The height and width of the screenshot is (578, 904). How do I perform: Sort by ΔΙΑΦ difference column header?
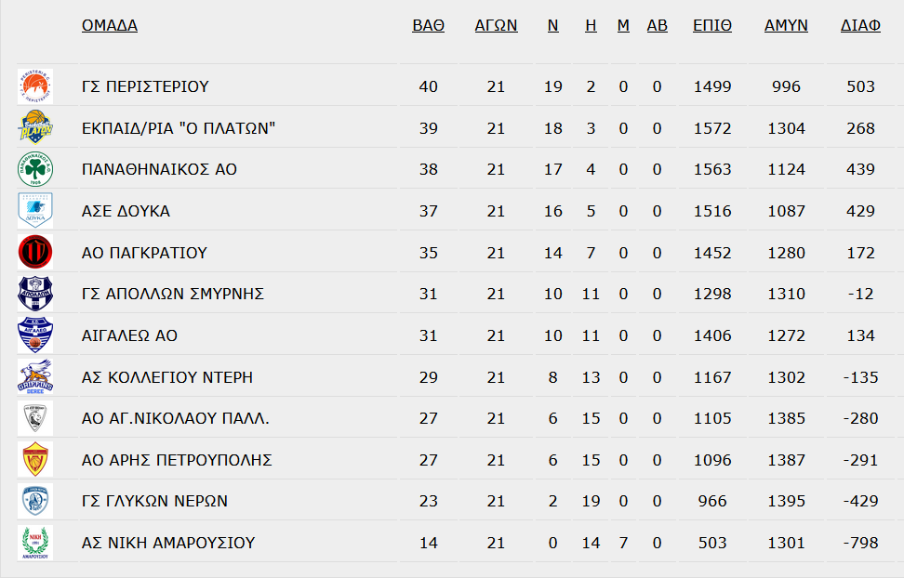pyautogui.click(x=860, y=25)
